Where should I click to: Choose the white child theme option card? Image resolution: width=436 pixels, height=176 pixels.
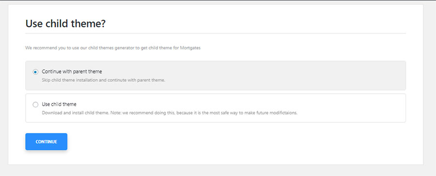216,108
